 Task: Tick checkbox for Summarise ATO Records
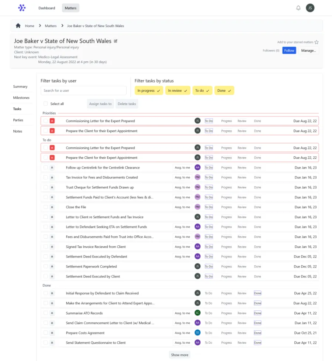[x=45, y=313]
